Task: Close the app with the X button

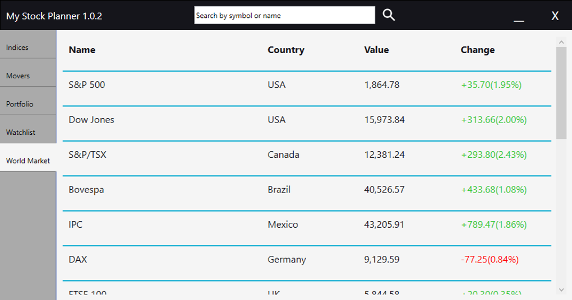Action: [x=555, y=16]
